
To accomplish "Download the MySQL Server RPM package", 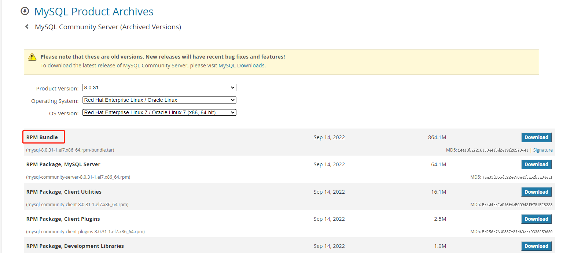I will point(536,164).
